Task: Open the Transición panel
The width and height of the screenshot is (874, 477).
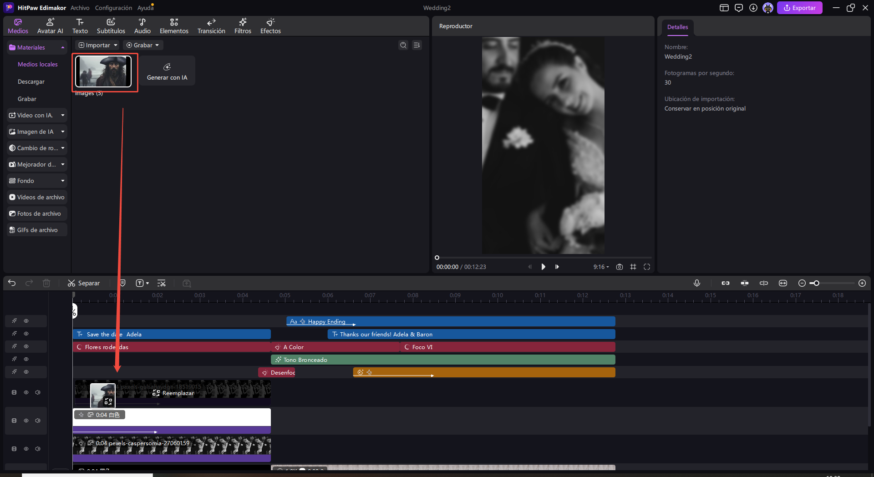Action: (x=211, y=25)
